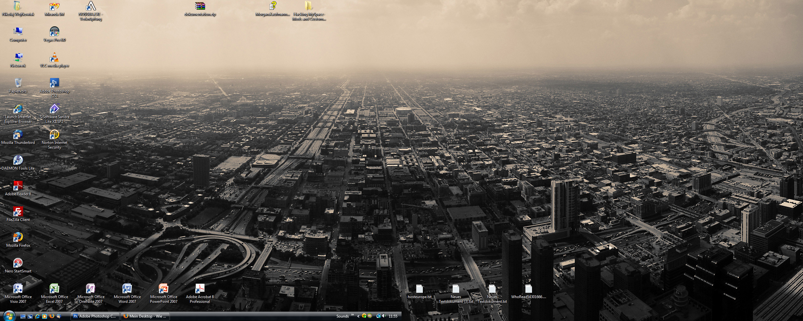This screenshot has height=321, width=803.
Task: Click the FileZilla Client desktop icon
Action: 18,212
